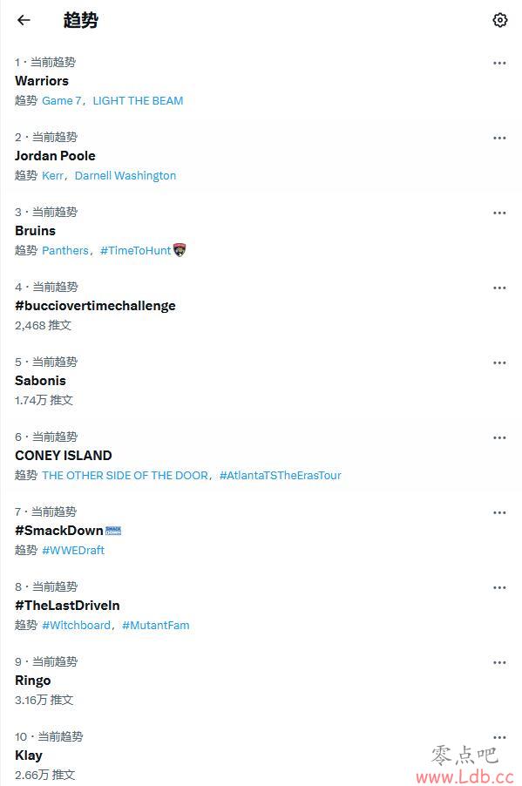Click the LIGHT THE BEAM related link
Screen dimensions: 522x786
(x=138, y=101)
